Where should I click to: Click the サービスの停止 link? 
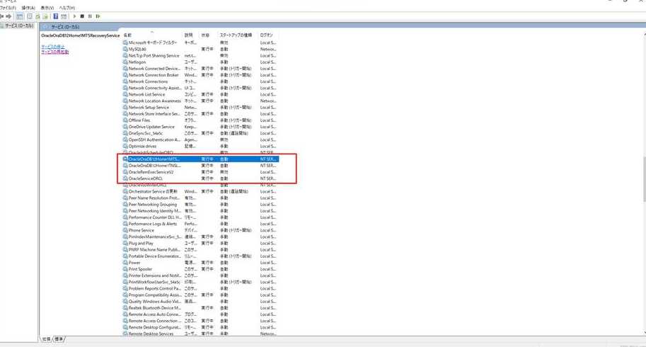53,47
